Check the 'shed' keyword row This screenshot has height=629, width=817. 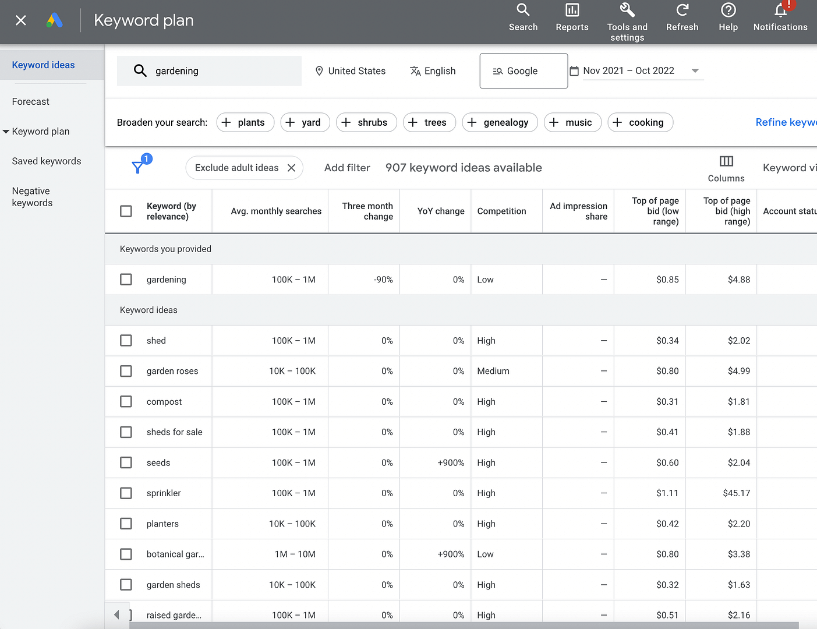click(x=126, y=340)
